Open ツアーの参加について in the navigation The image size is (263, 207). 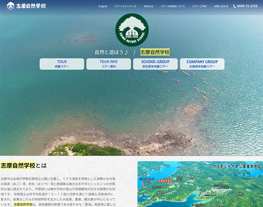172,6
